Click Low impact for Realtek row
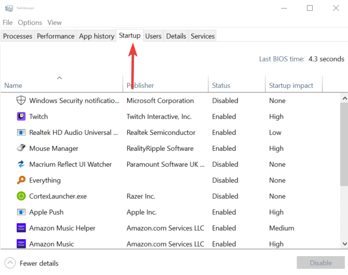 pyautogui.click(x=275, y=133)
